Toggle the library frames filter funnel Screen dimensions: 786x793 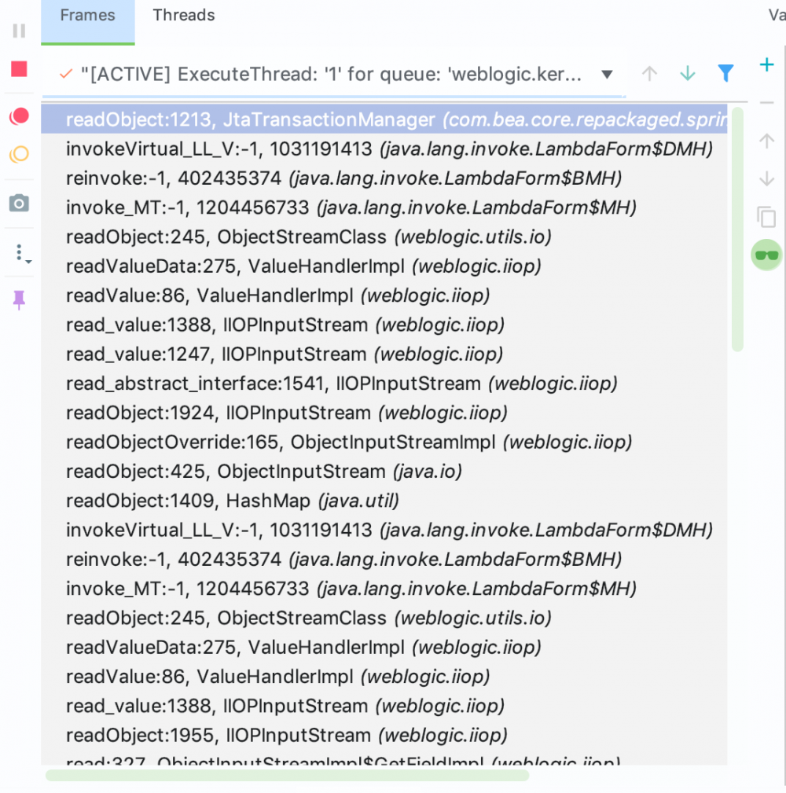725,72
